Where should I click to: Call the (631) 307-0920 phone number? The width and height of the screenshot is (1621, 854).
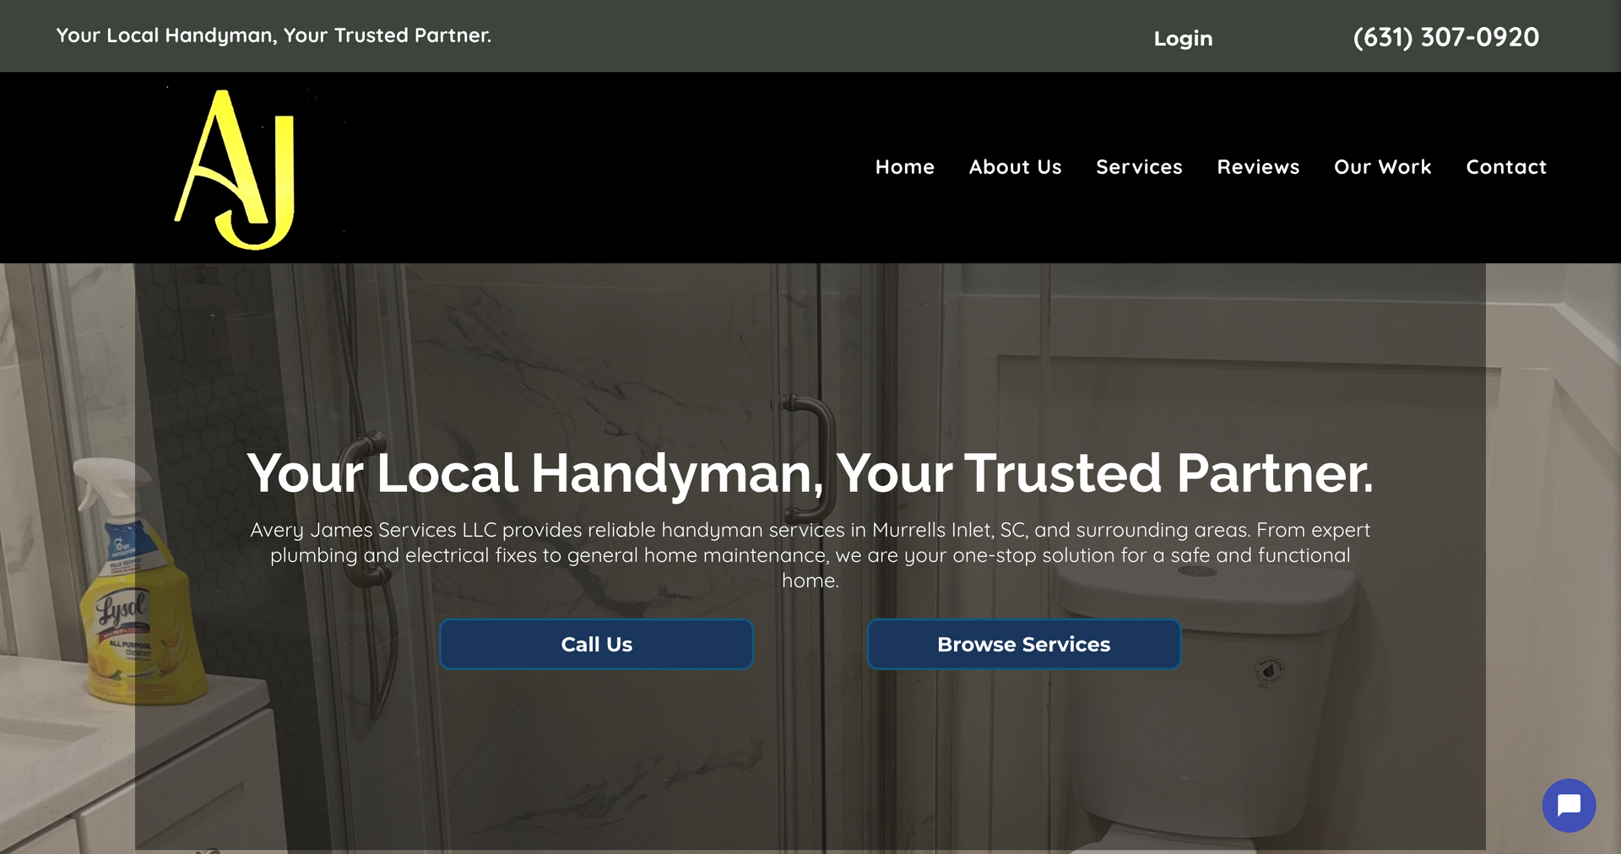click(1445, 37)
